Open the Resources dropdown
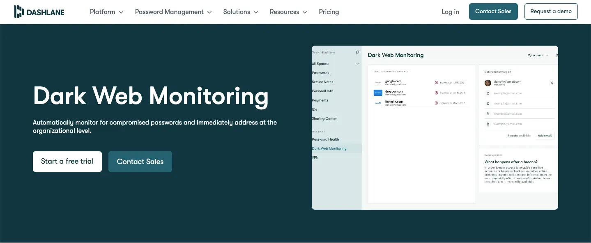 click(x=288, y=12)
